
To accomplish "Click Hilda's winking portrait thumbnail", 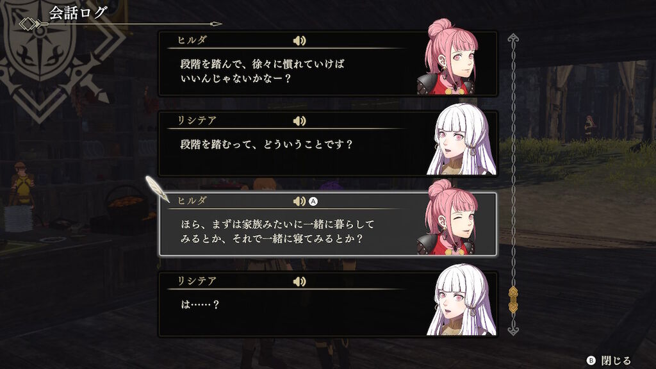I will coord(447,218).
